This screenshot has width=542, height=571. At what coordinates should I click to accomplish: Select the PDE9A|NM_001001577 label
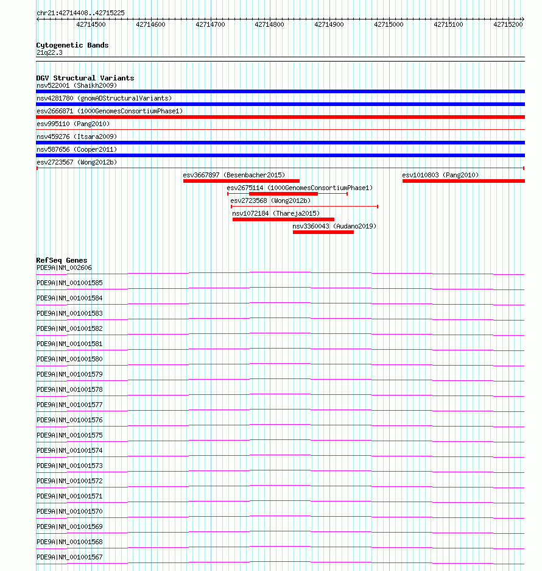tap(69, 405)
